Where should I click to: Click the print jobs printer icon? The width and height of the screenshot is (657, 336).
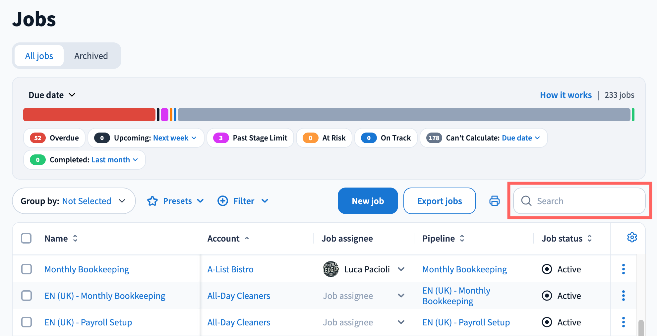(494, 201)
